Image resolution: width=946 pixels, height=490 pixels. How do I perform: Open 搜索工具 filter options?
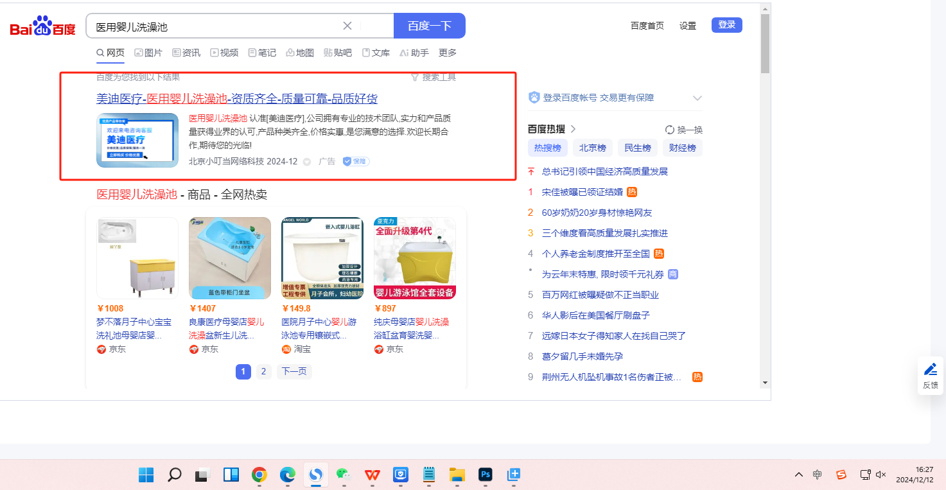click(434, 77)
